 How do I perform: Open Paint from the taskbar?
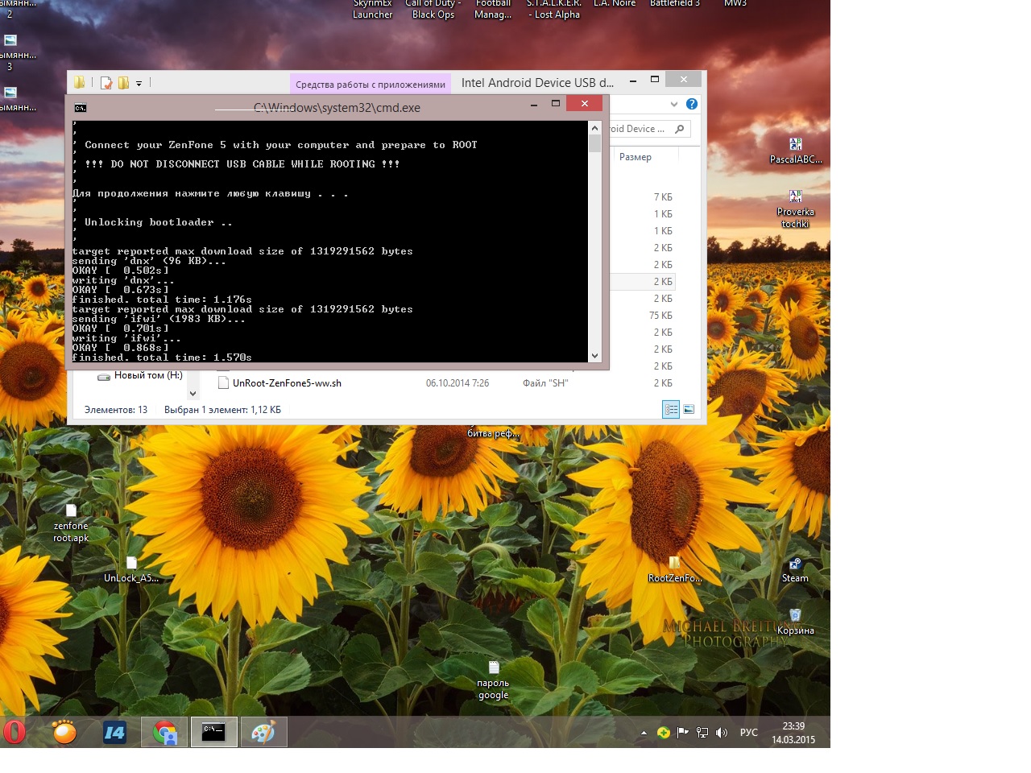[x=263, y=732]
